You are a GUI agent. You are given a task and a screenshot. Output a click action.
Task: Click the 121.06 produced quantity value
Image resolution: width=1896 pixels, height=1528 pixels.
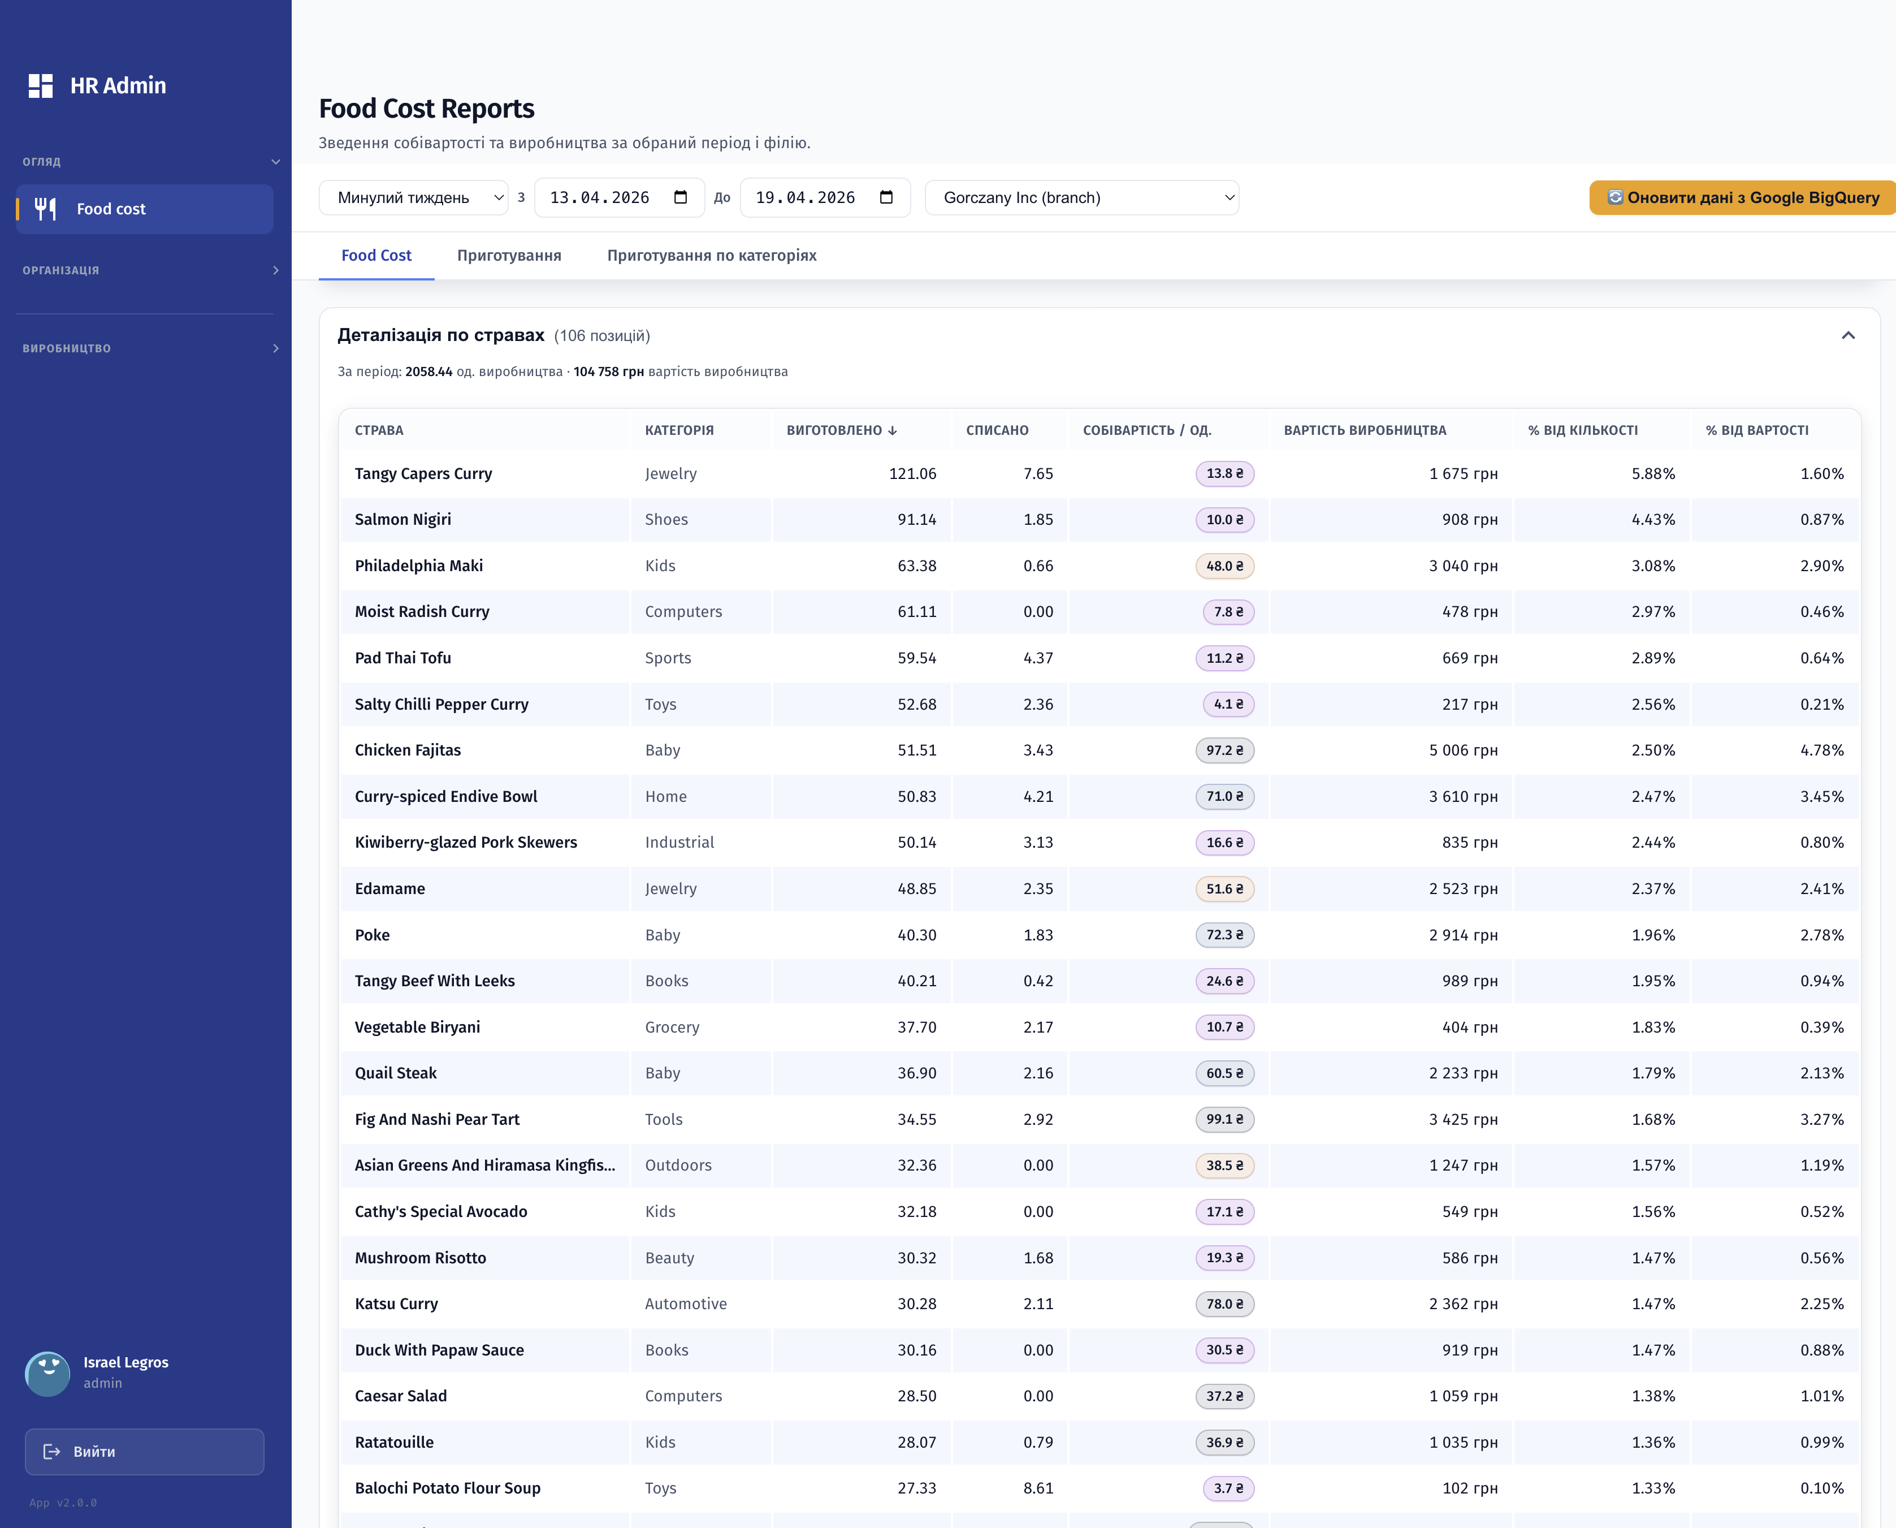tap(912, 473)
